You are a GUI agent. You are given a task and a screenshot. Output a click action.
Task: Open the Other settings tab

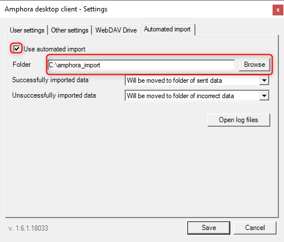[70, 30]
